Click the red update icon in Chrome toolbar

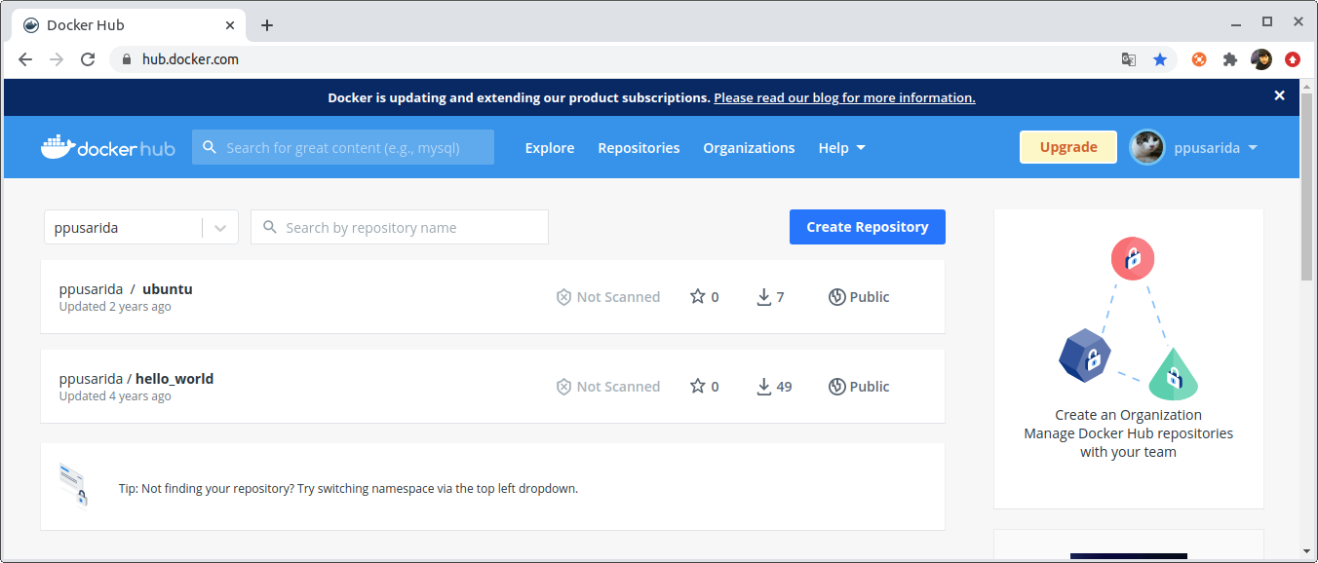[x=1293, y=59]
